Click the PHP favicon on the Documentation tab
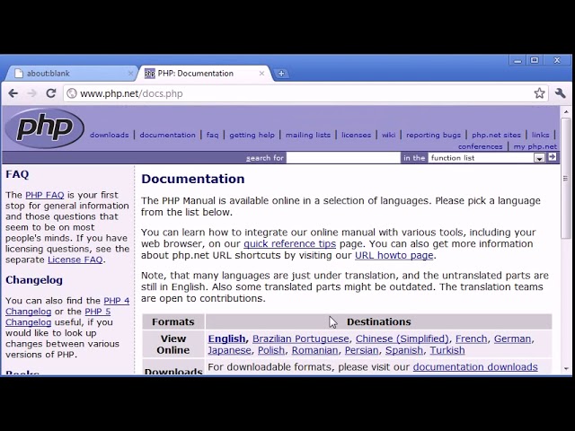This screenshot has width=575, height=431. coord(150,74)
